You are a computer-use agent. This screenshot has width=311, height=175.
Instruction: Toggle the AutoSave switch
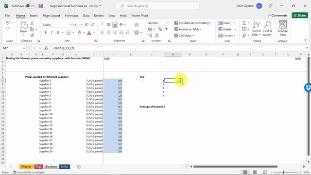(x=31, y=6)
